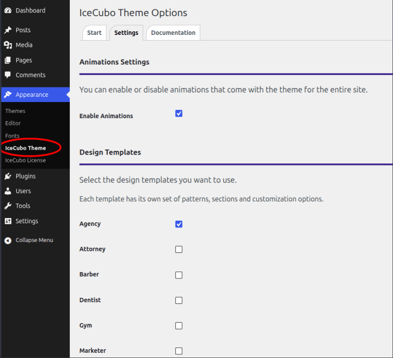Viewport: 393px width, 358px height.
Task: Check the Dentist template checkbox
Action: [x=179, y=300]
